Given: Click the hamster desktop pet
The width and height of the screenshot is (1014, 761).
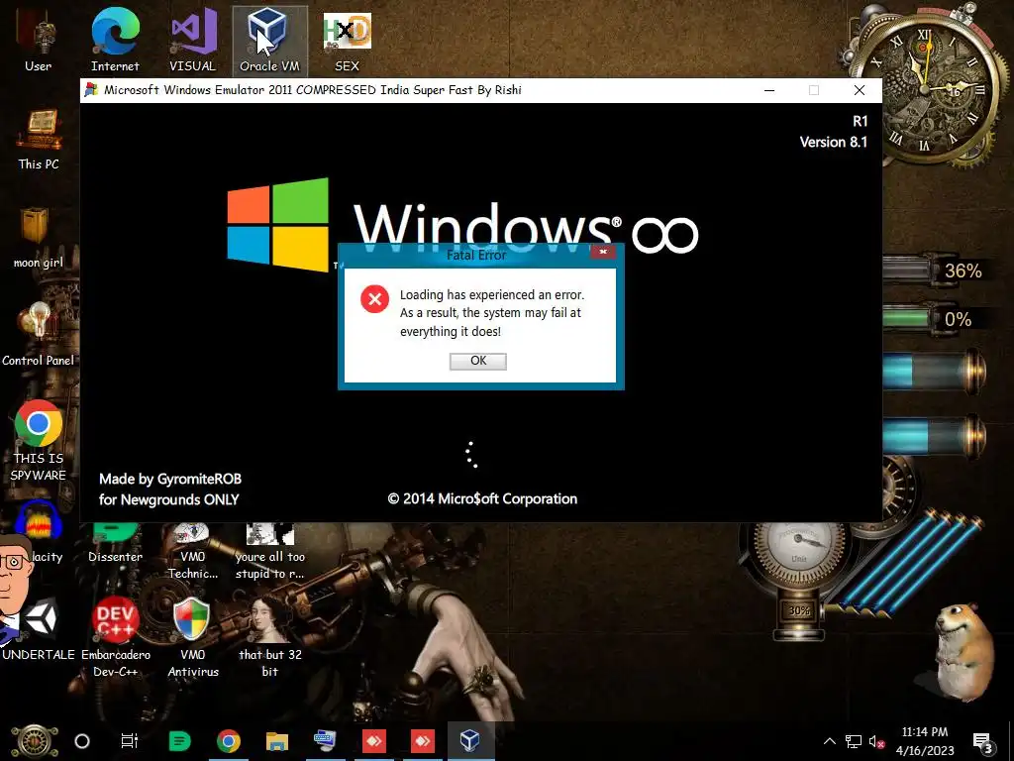Looking at the screenshot, I should point(963,650).
